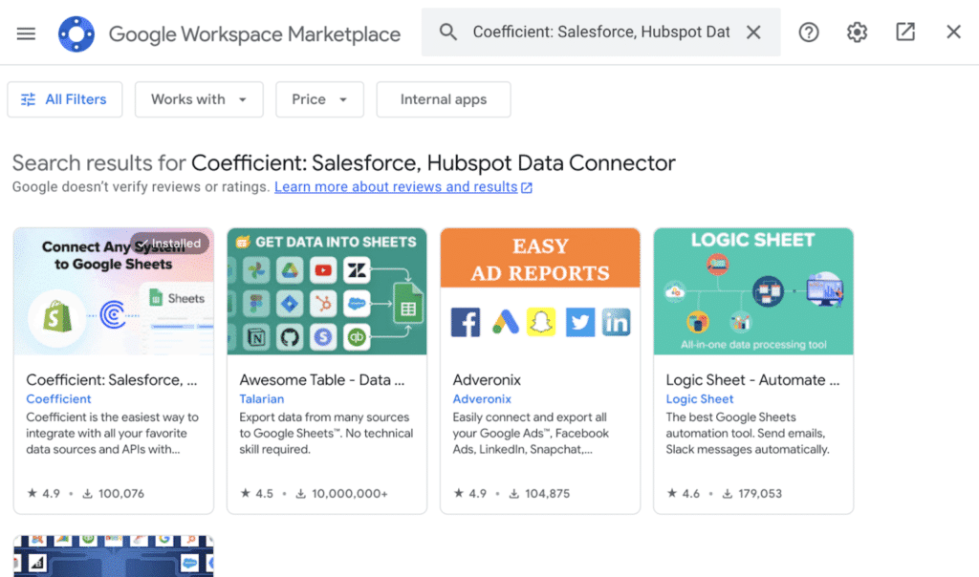The image size is (979, 577).
Task: Click the Facebook icon in Adveronix banner
Action: point(466,322)
